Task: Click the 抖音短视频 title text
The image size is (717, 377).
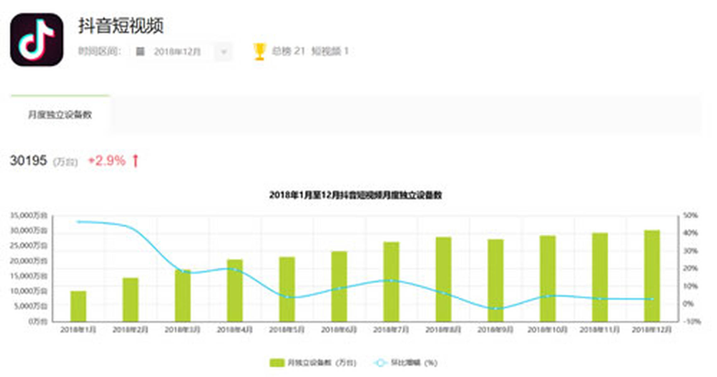Action: pyautogui.click(x=121, y=26)
